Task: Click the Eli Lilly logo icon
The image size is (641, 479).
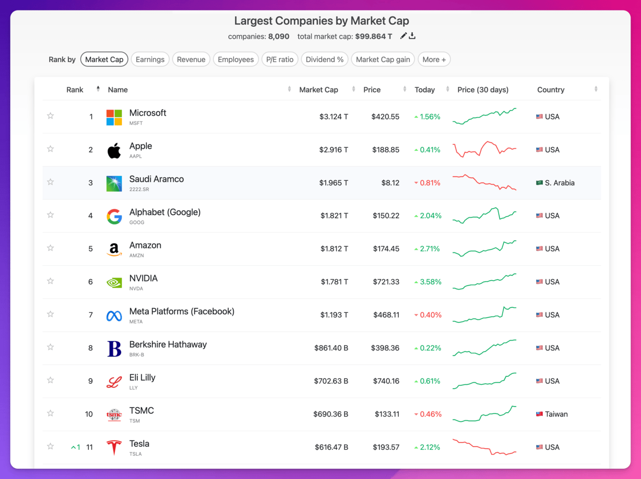Action: coord(114,382)
